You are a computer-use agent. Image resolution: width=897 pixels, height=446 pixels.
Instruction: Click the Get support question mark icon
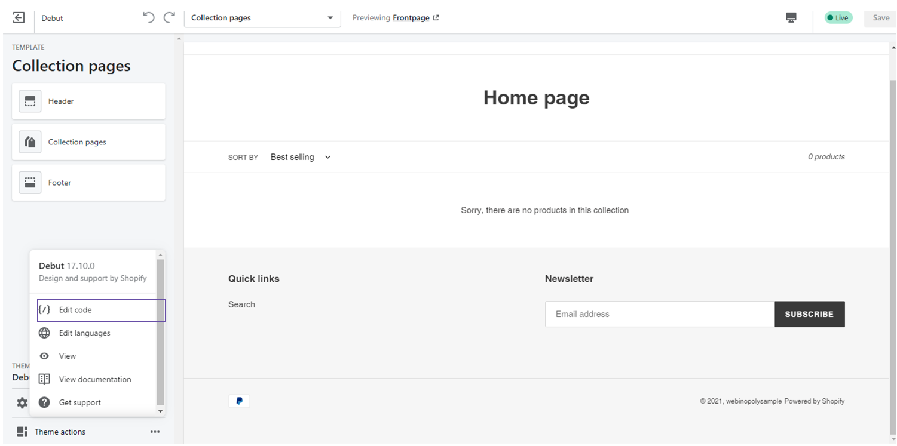click(x=44, y=402)
